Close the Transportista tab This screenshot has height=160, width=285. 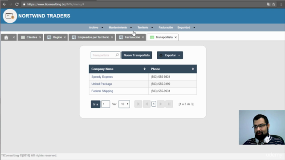pos(175,37)
